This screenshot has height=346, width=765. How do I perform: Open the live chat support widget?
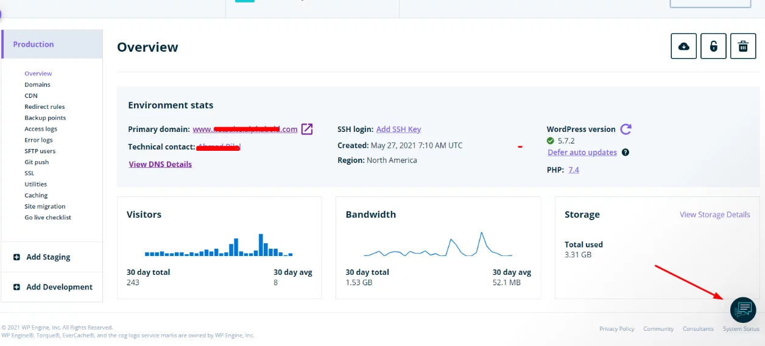(742, 310)
